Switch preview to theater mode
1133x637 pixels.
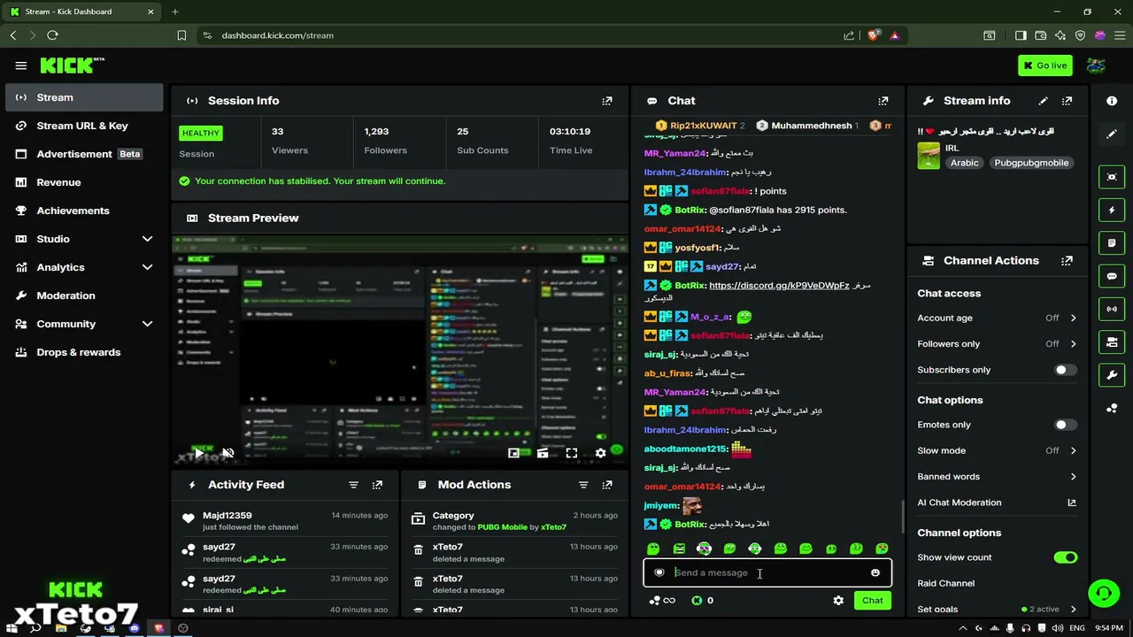(543, 453)
